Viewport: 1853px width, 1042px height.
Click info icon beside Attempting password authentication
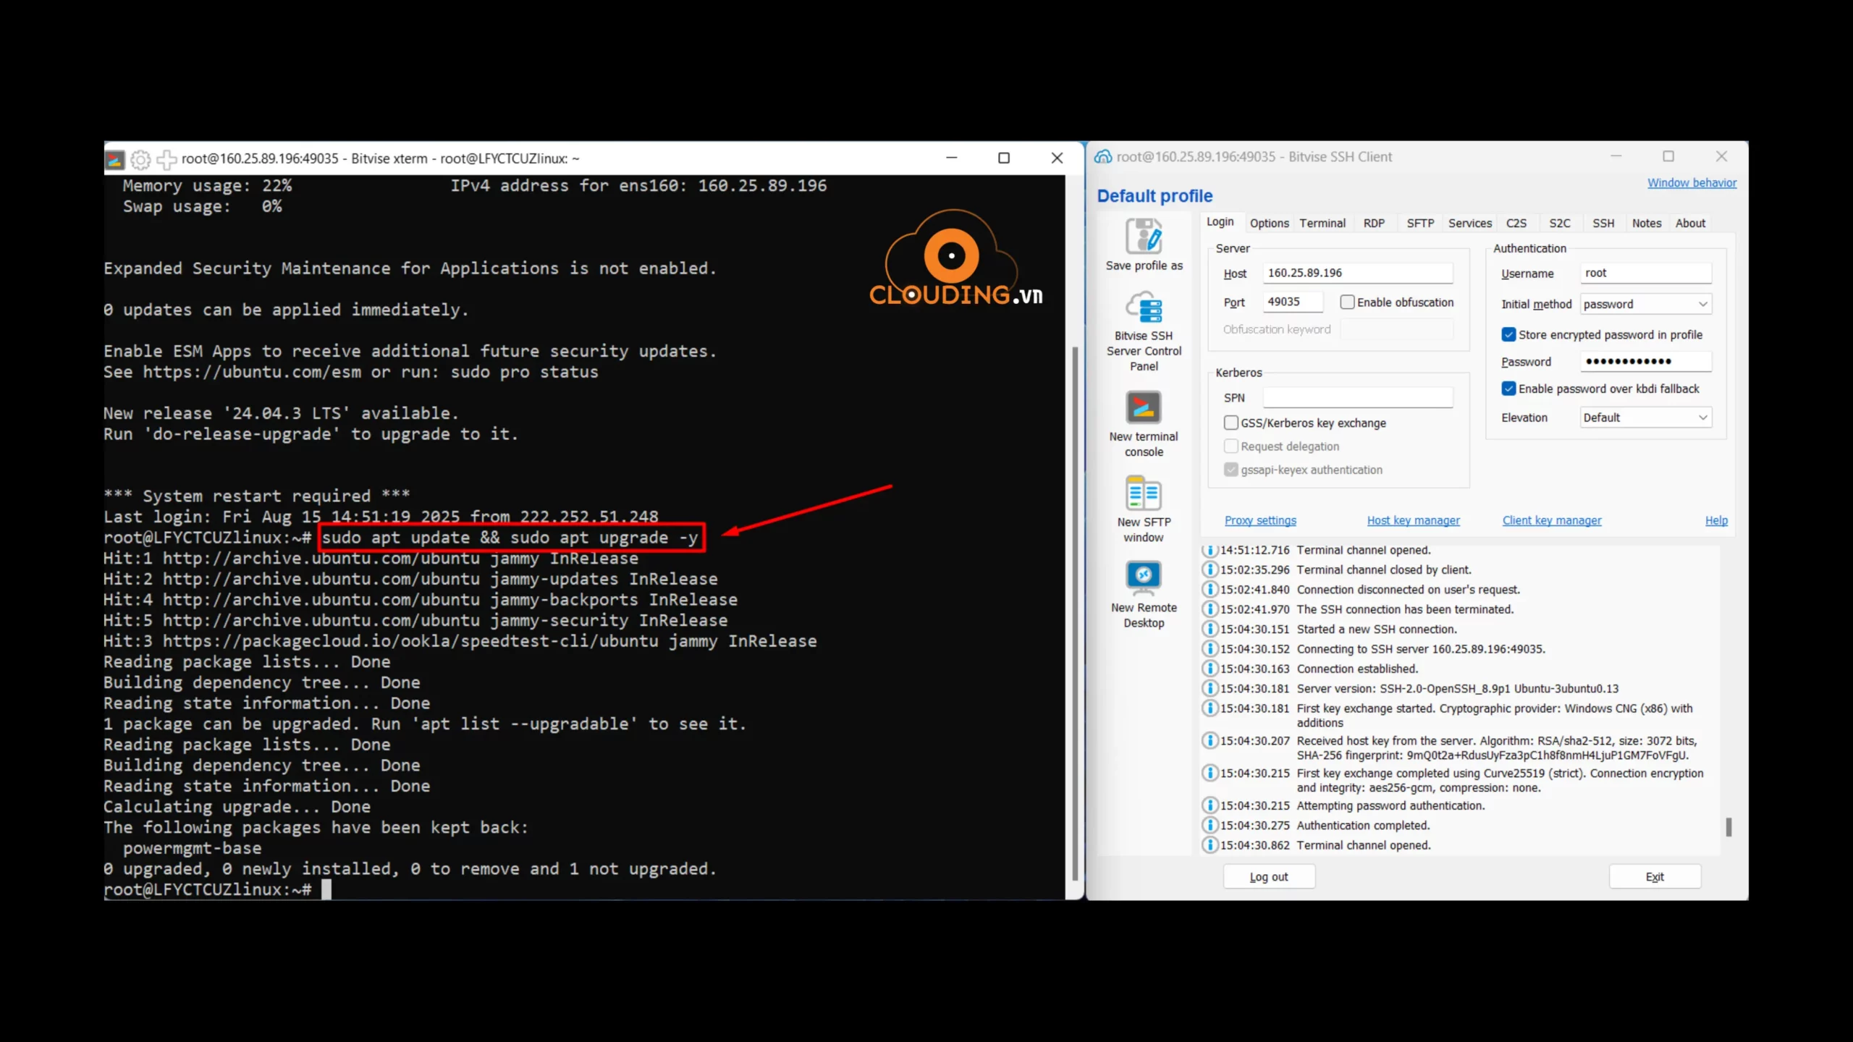pyautogui.click(x=1210, y=806)
